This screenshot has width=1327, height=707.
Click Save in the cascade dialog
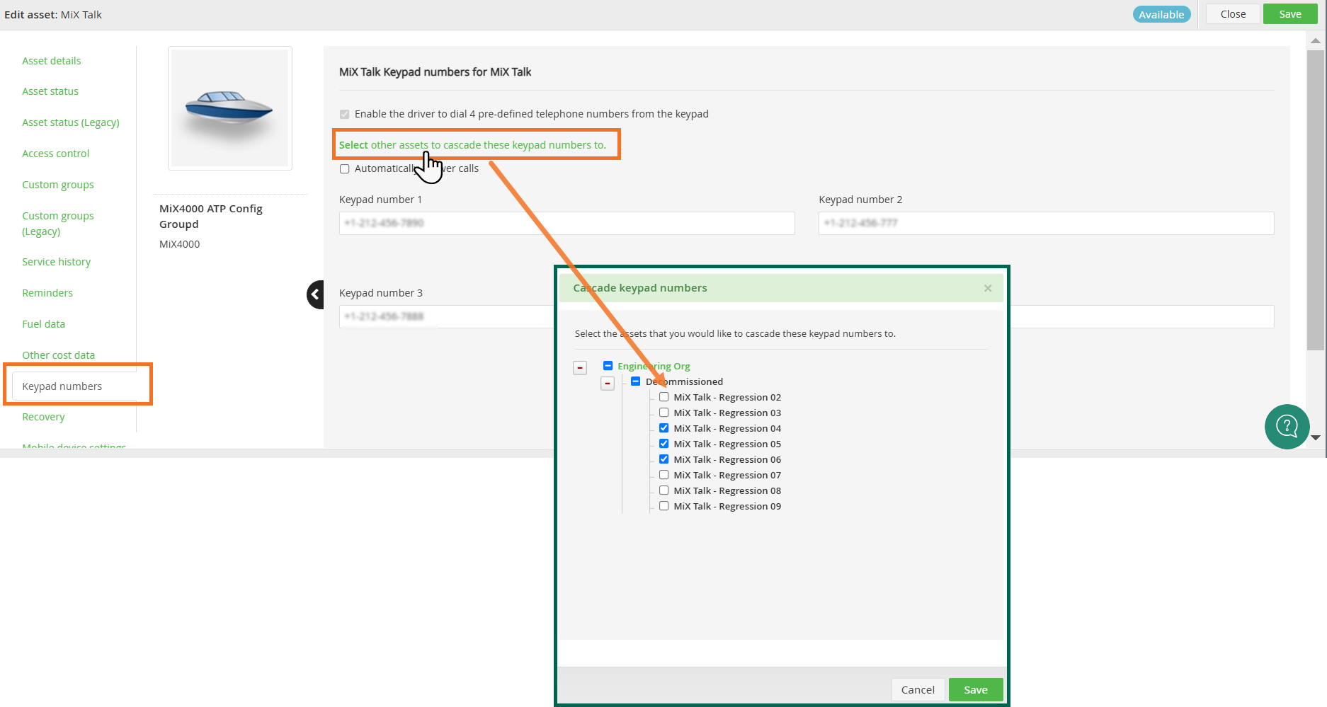coord(976,690)
